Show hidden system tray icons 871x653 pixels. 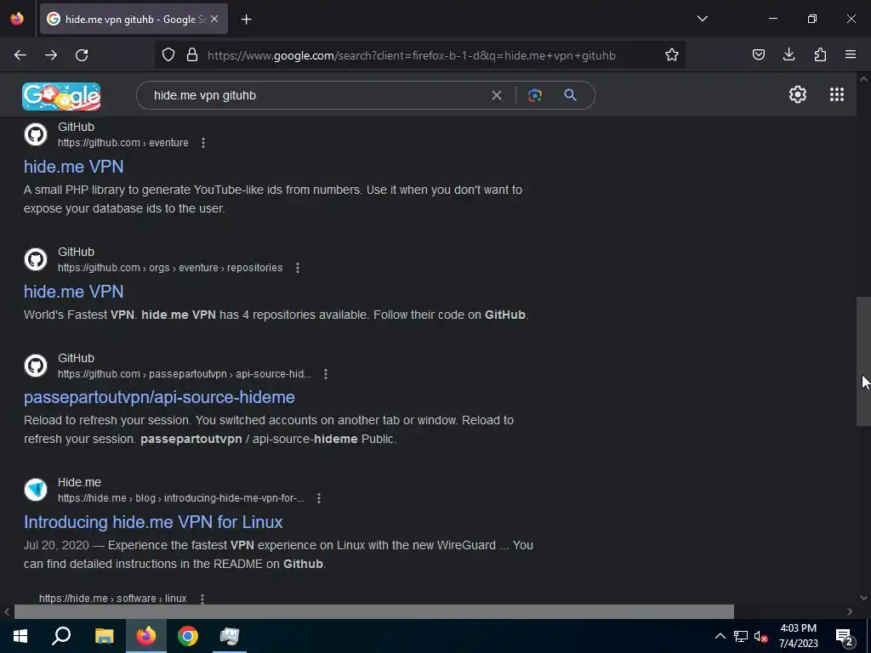[x=720, y=636]
